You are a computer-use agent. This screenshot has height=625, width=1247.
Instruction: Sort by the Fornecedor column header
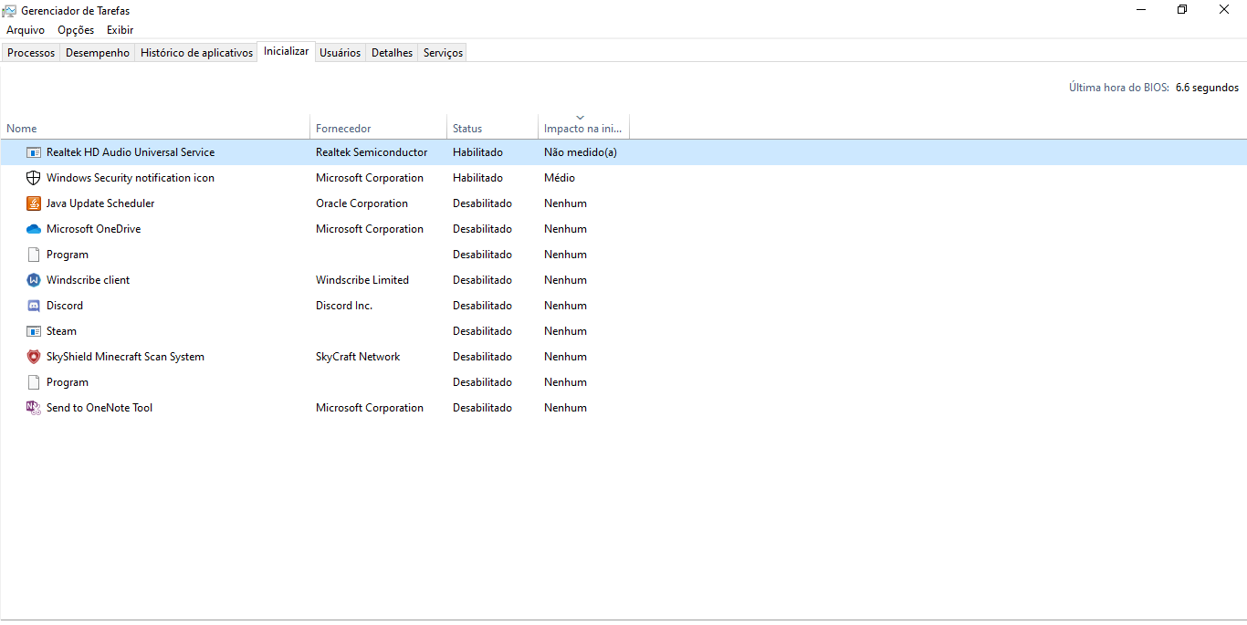click(379, 128)
